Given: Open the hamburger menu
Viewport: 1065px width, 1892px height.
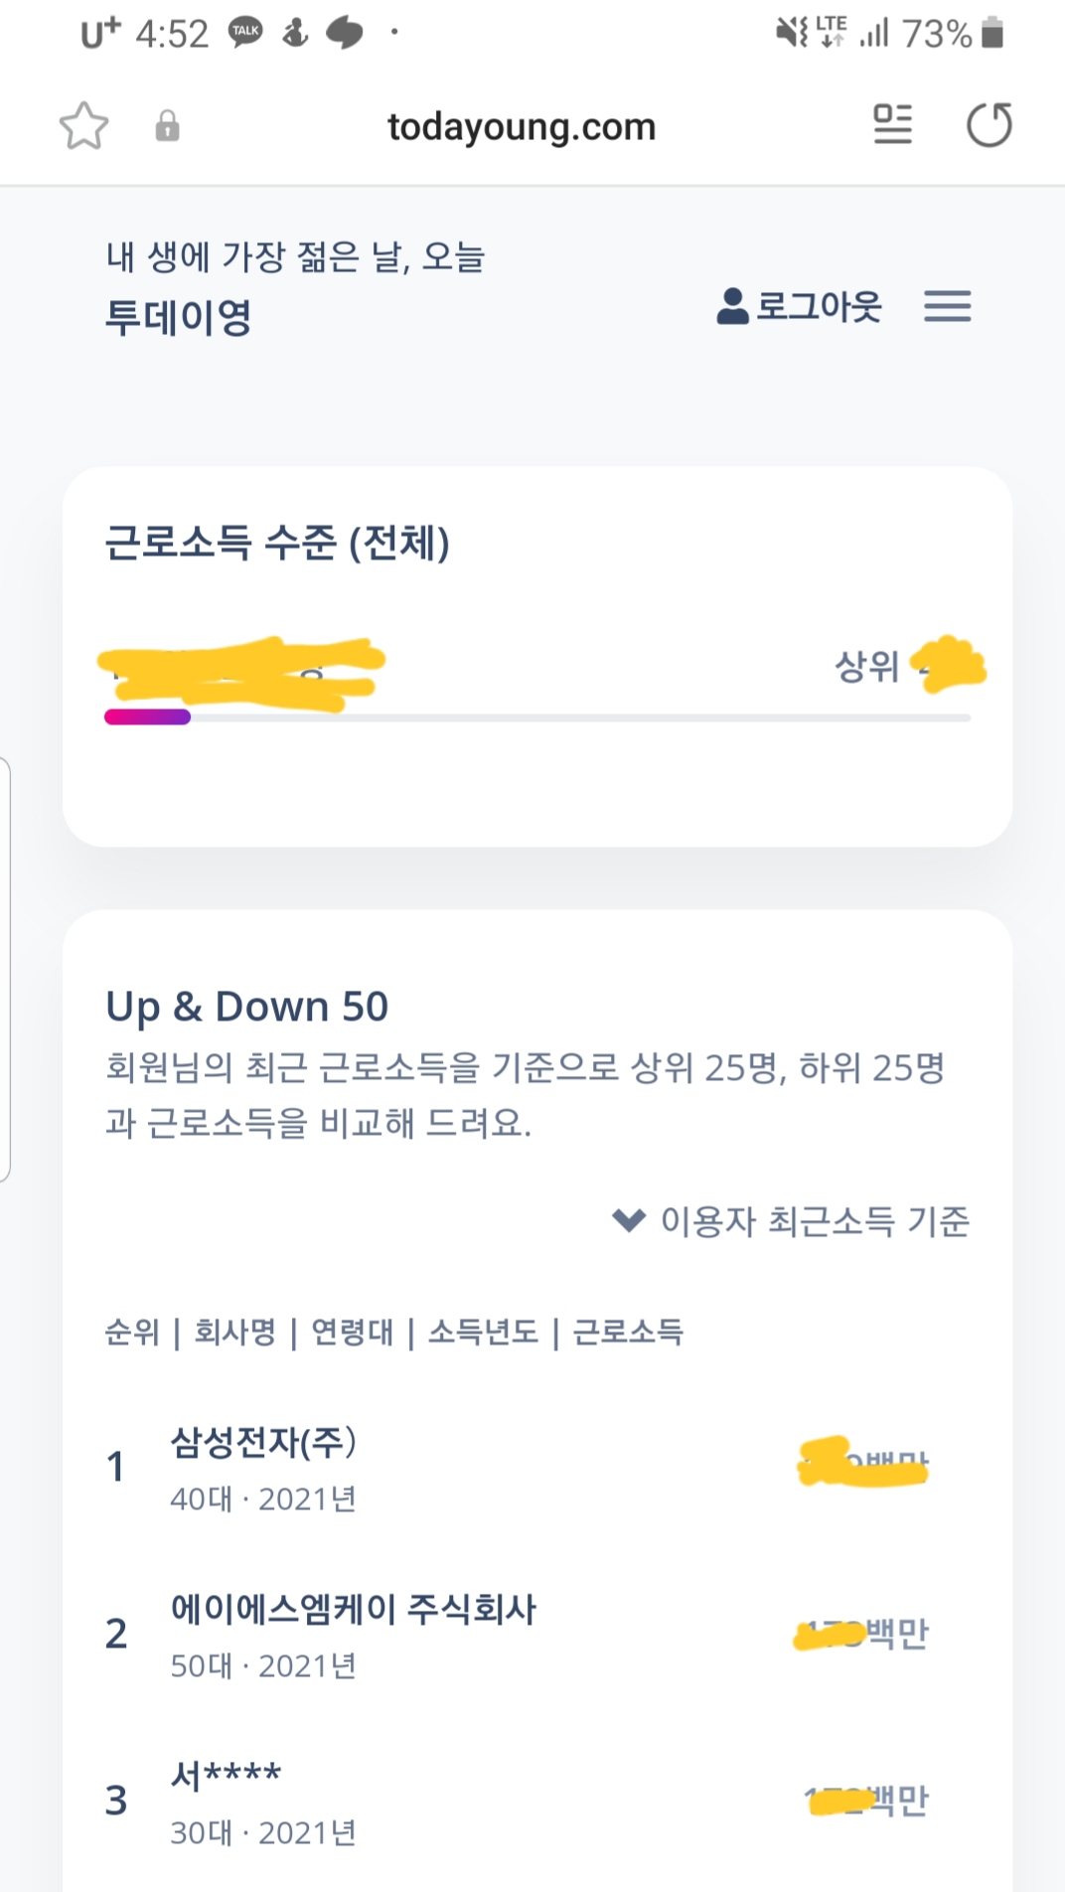Looking at the screenshot, I should pyautogui.click(x=948, y=306).
